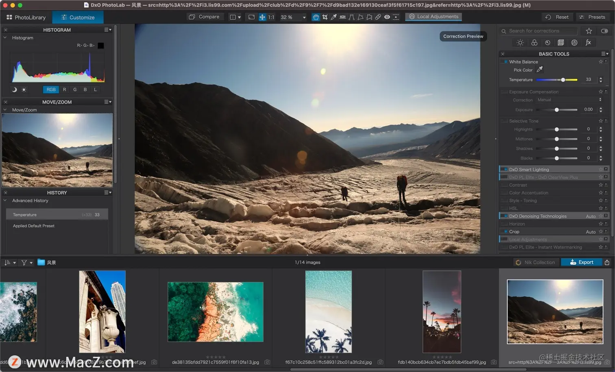Image resolution: width=615 pixels, height=372 pixels.
Task: Open White Balance help question mark
Action: tap(606, 61)
